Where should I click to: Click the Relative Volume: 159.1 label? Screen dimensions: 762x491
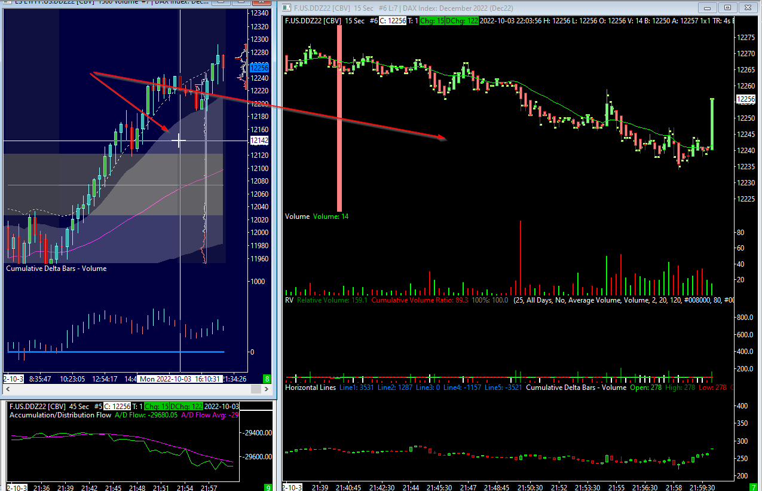332,300
